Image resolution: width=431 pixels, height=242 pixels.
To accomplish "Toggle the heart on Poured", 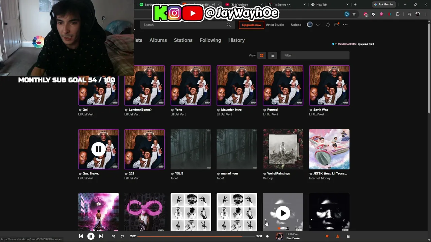I will 265,110.
